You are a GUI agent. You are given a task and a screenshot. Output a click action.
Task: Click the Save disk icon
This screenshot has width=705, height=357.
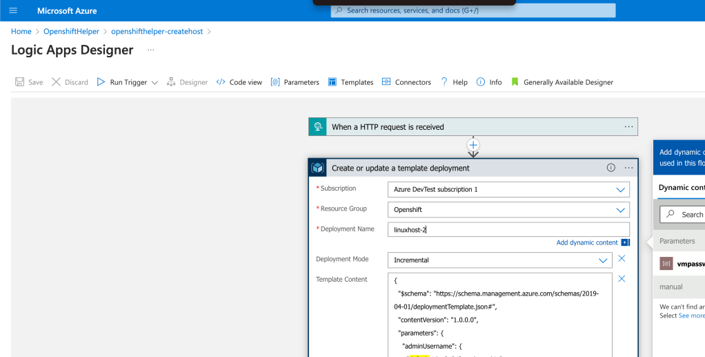(20, 82)
